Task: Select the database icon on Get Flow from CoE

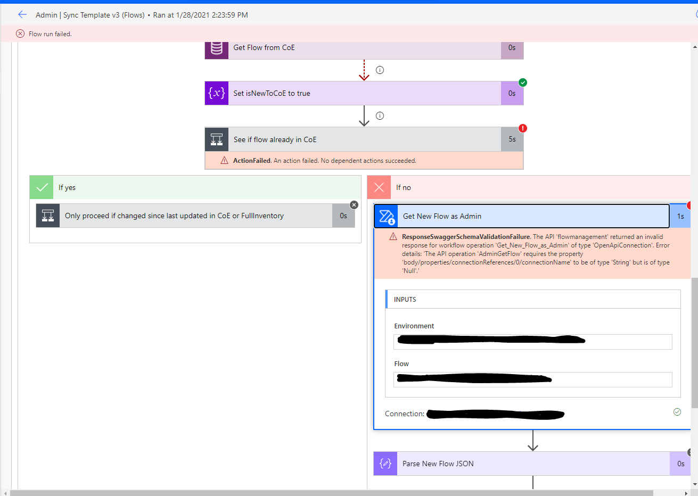Action: [x=216, y=47]
